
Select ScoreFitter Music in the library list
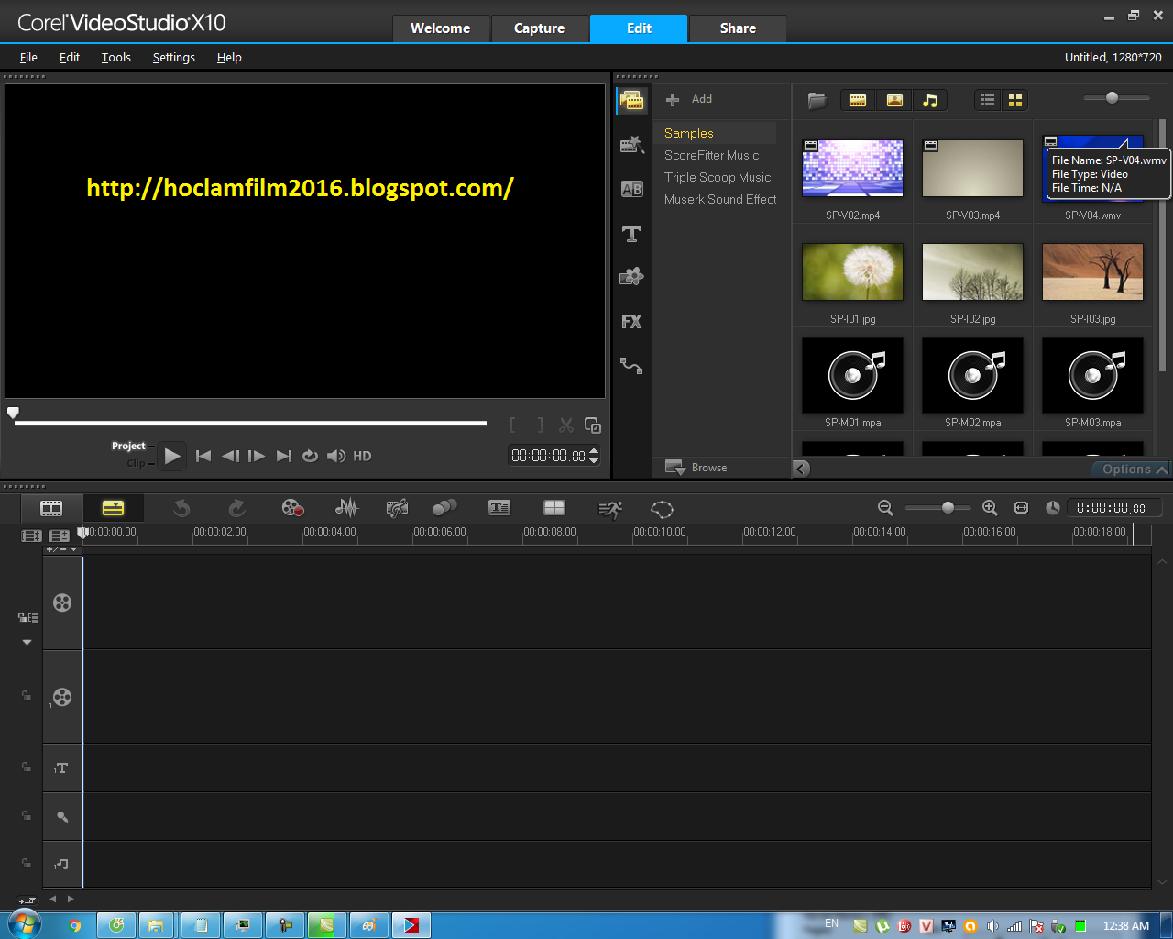[x=711, y=155]
